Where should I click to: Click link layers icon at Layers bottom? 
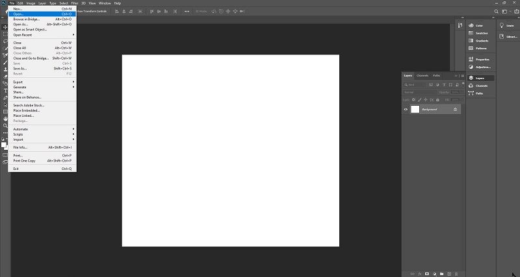coord(412,274)
